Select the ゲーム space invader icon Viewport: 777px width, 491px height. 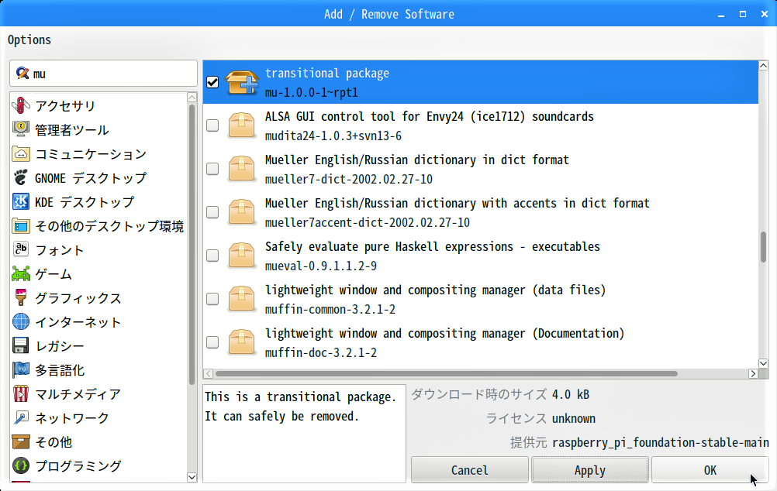coord(21,273)
